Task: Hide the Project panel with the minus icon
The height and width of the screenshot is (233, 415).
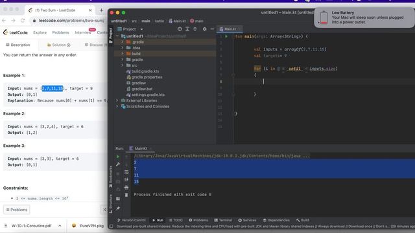Action: 212,29
